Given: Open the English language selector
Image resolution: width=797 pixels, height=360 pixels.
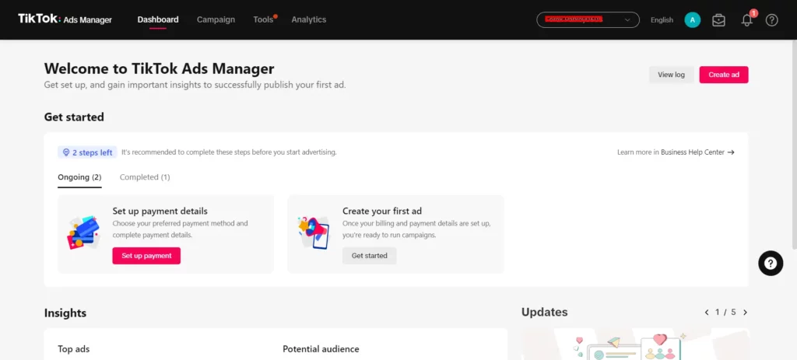Looking at the screenshot, I should 662,20.
